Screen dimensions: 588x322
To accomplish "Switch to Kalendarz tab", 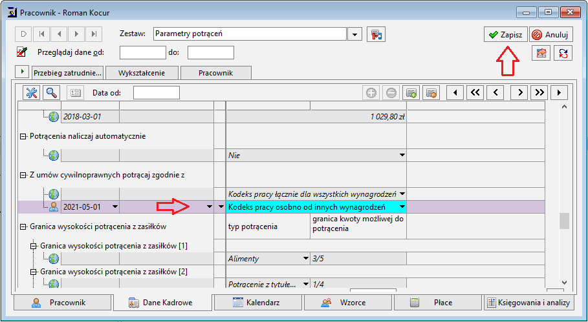I will click(x=257, y=303).
